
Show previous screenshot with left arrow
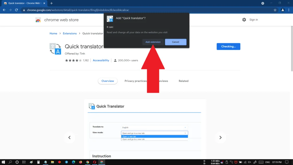(x=70, y=137)
